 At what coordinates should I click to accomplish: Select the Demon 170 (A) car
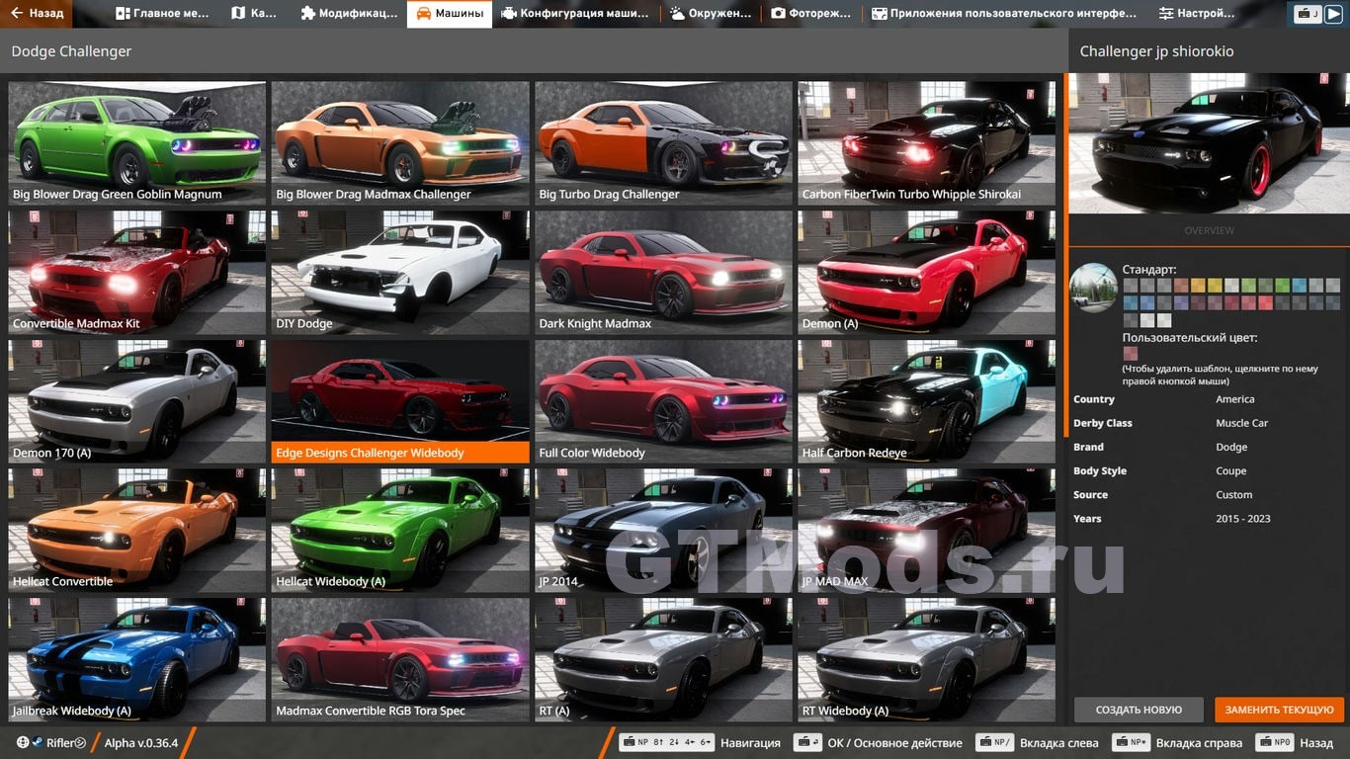(x=136, y=401)
